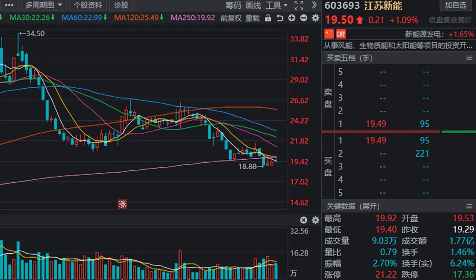Zoom out chart with minus icon
This screenshot has width=476, height=280.
(303, 18)
